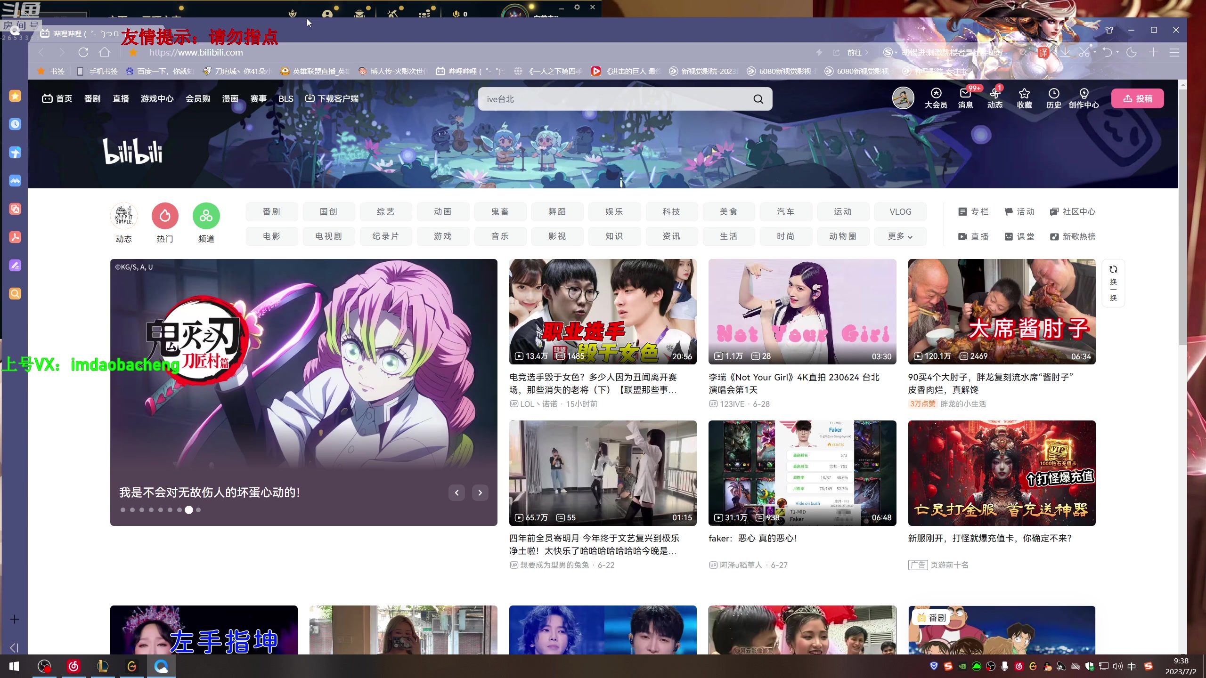Select the 舞蹈 category button
Image resolution: width=1206 pixels, height=678 pixels.
[x=557, y=212]
